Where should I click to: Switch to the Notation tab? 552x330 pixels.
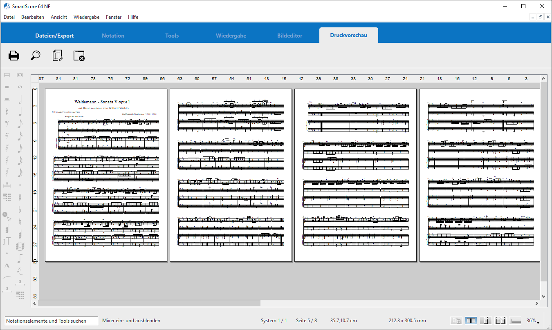[x=113, y=36]
